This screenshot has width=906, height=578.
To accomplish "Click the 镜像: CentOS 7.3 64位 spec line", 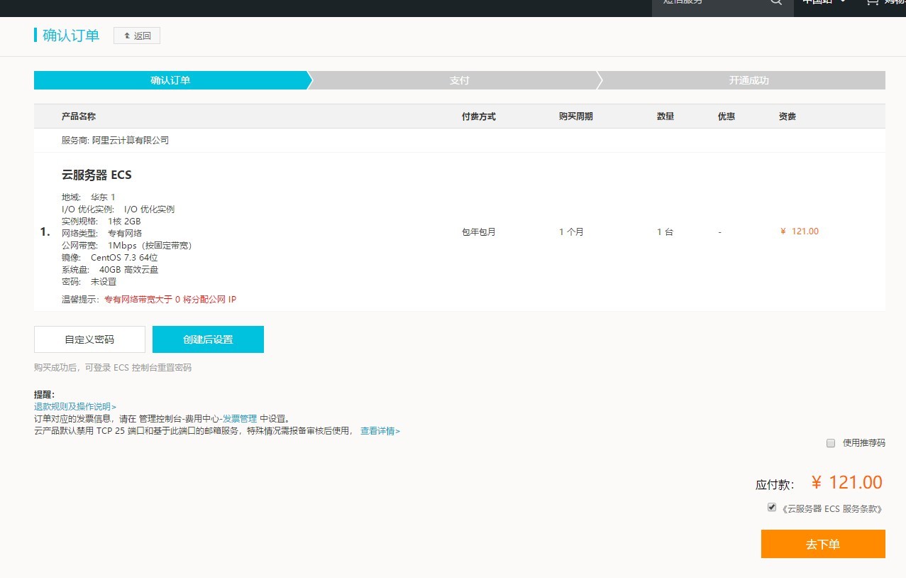I will pyautogui.click(x=110, y=258).
